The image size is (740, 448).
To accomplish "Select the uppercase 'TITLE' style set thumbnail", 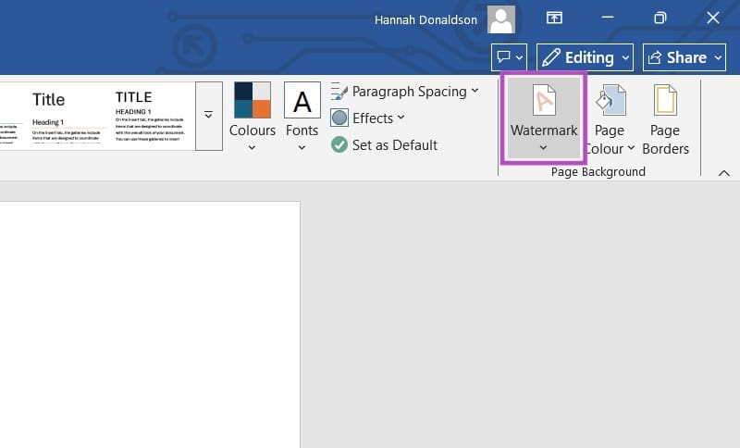I will coord(151,115).
